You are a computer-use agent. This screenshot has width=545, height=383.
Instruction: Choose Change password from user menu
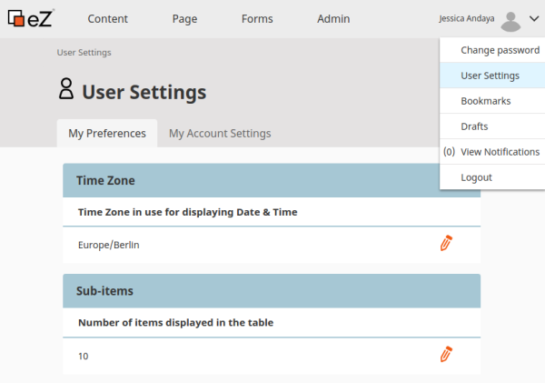coord(499,50)
